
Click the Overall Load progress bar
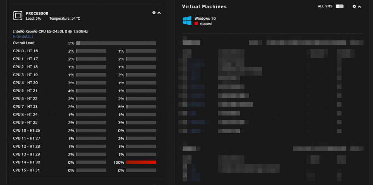pos(116,43)
